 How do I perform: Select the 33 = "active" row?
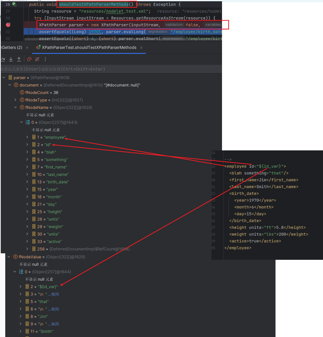[49, 242]
